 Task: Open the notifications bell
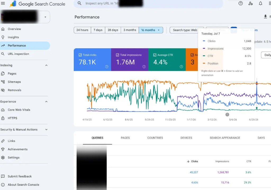pyautogui.click(x=260, y=3)
